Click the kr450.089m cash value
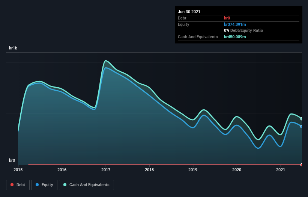Viewport: 308px width, 197px height. point(235,37)
